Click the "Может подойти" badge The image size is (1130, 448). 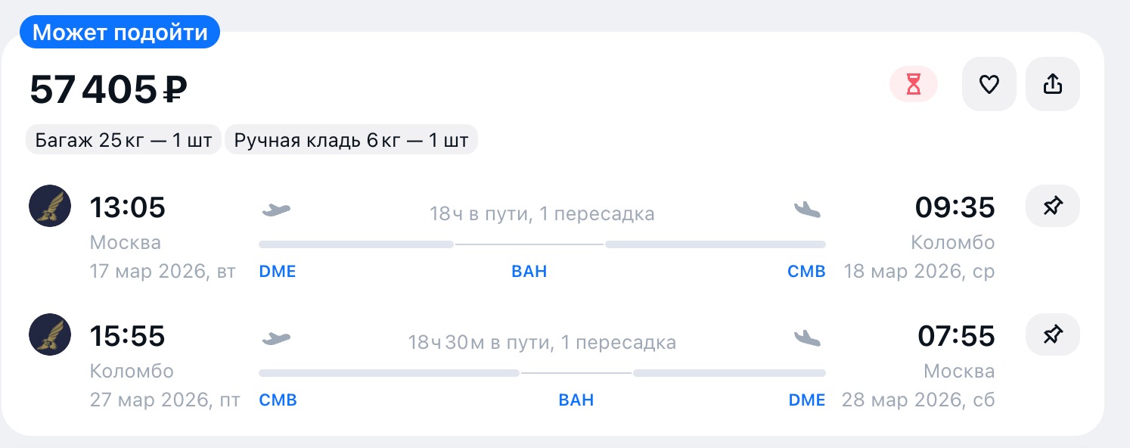click(120, 33)
